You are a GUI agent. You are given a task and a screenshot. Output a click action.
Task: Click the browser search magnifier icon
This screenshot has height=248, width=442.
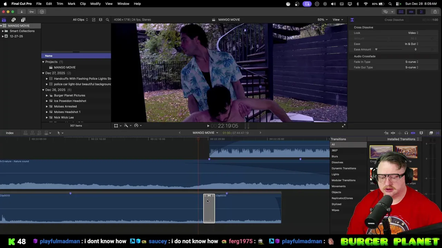(107, 20)
